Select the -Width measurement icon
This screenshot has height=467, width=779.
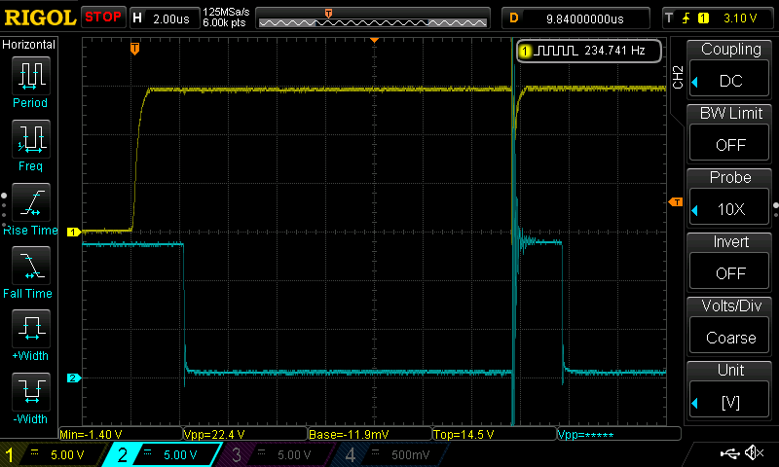click(x=30, y=393)
